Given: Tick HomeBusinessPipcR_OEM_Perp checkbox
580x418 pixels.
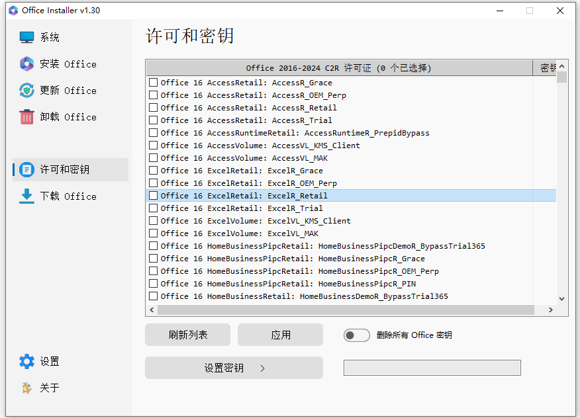Looking at the screenshot, I should pos(153,271).
